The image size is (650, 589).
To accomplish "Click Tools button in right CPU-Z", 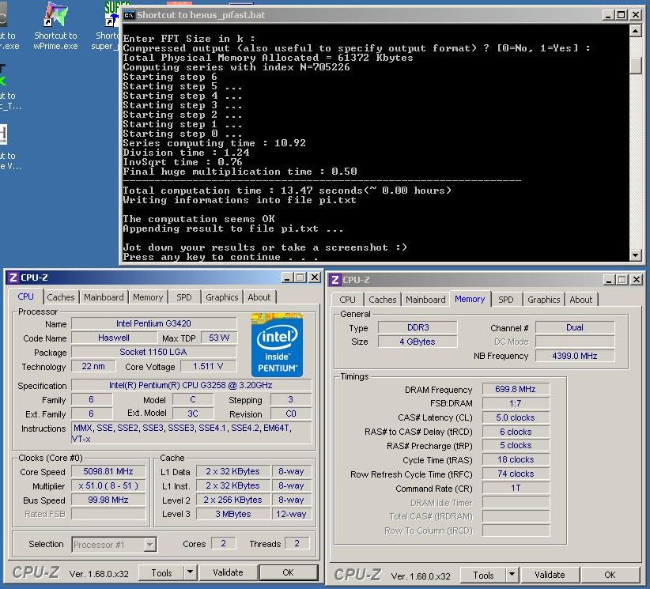I will point(483,575).
